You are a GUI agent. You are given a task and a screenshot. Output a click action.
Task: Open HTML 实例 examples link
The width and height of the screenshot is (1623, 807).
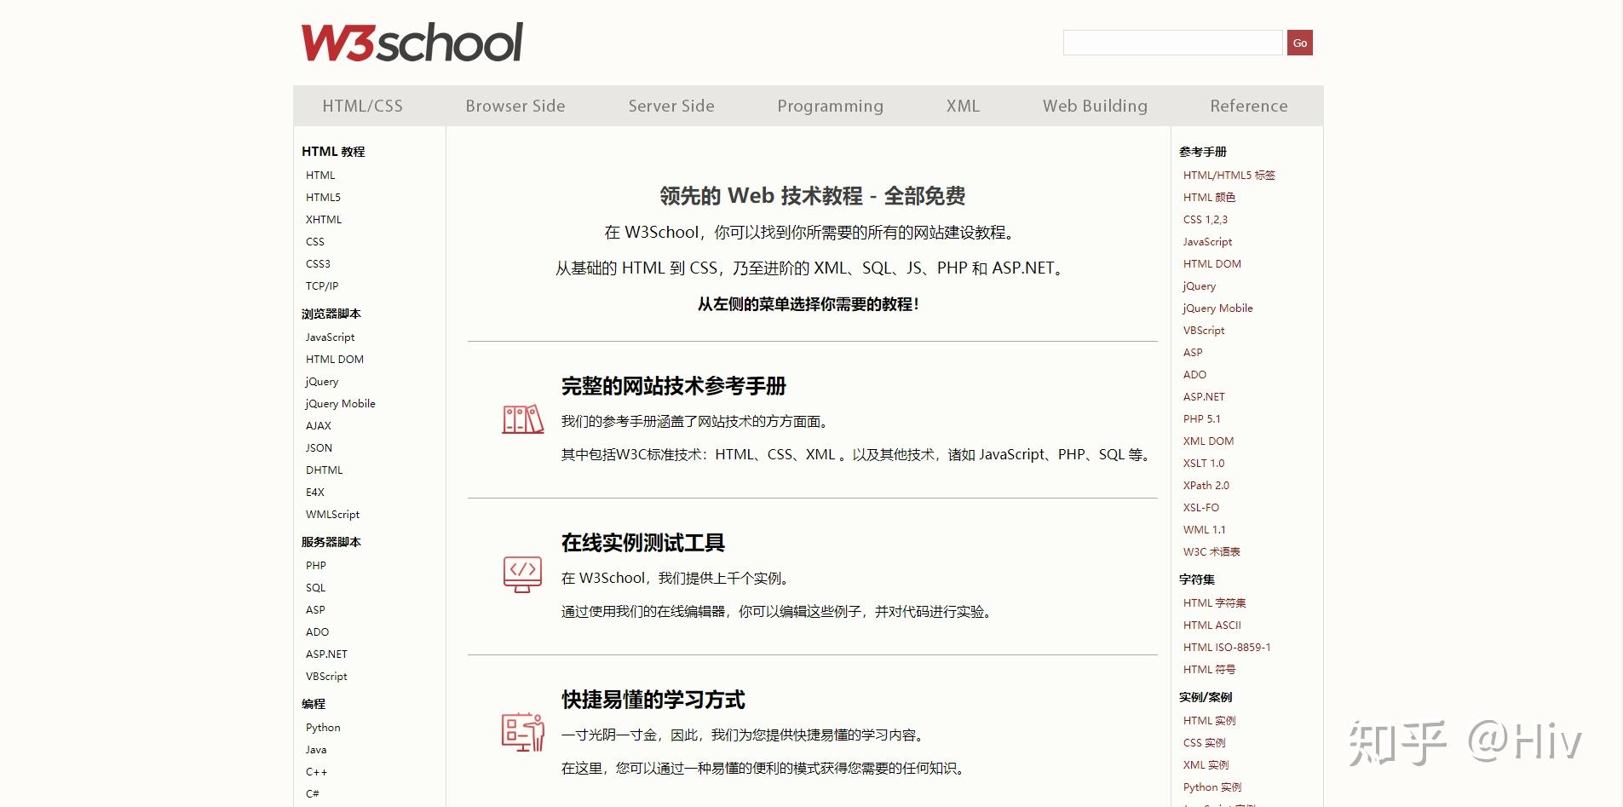coord(1209,720)
